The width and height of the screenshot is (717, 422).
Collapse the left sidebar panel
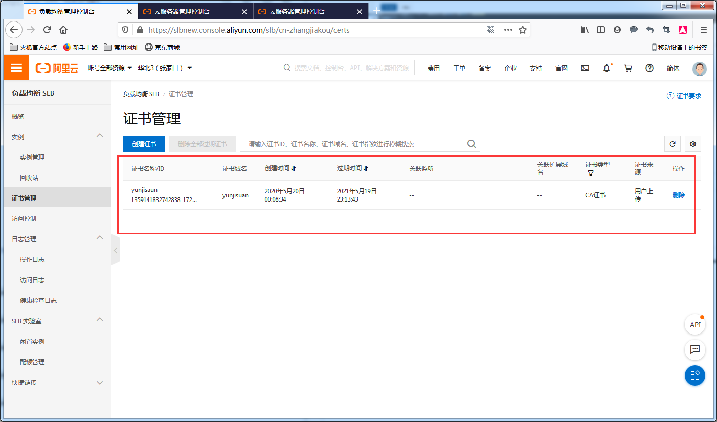point(115,250)
